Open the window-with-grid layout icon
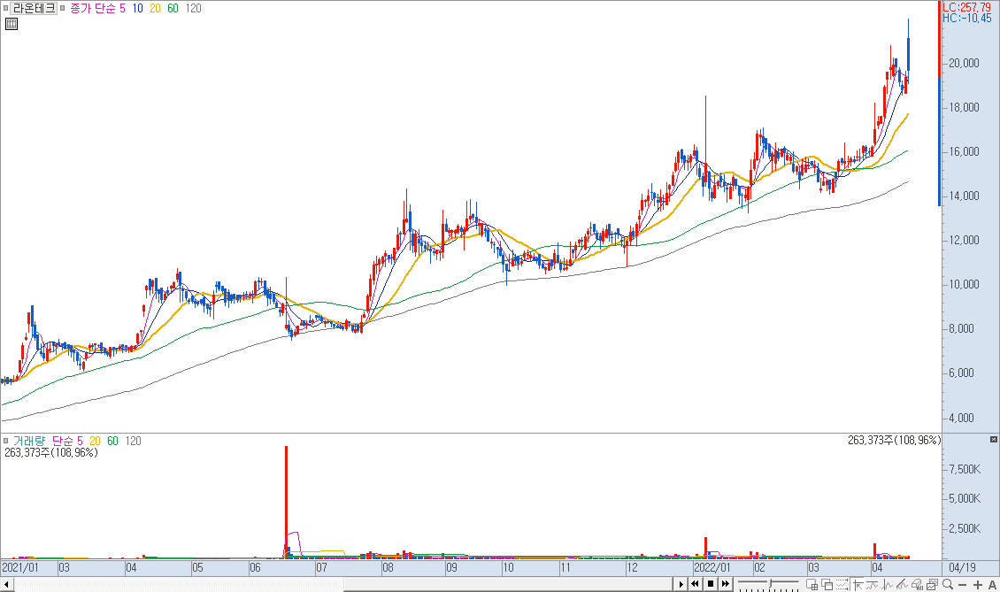 812,584
